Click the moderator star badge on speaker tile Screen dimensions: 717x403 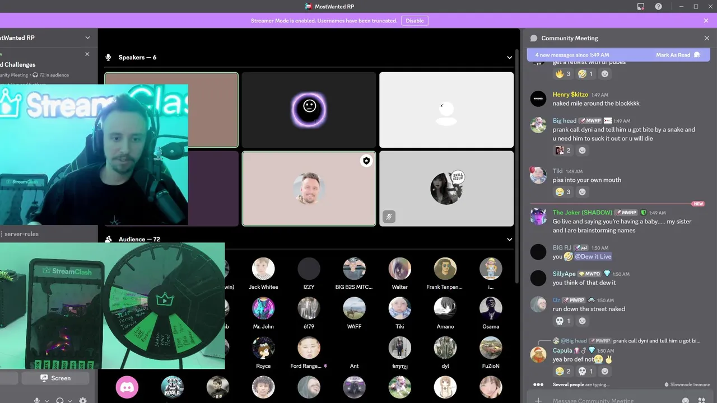[x=366, y=161]
